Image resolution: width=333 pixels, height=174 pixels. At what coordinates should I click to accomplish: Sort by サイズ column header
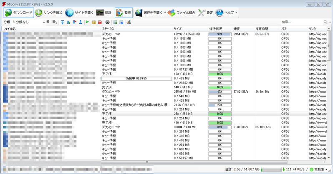pyautogui.click(x=191, y=29)
